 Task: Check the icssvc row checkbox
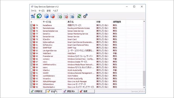click(x=31, y=67)
